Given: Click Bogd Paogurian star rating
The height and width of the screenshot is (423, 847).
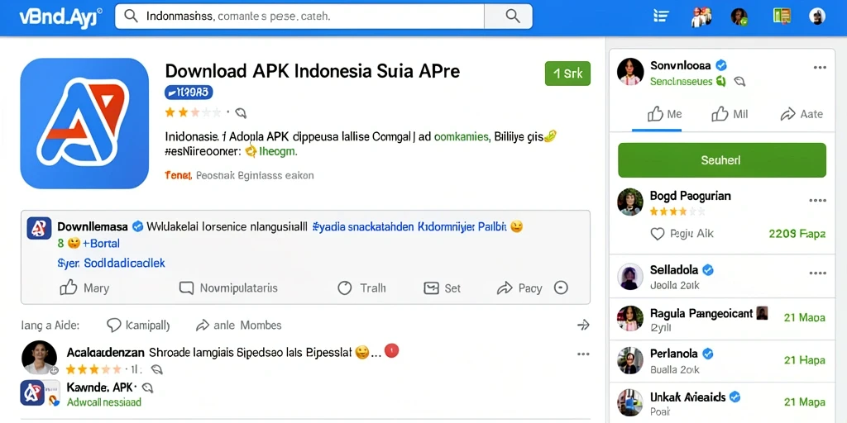Looking at the screenshot, I should tap(677, 211).
